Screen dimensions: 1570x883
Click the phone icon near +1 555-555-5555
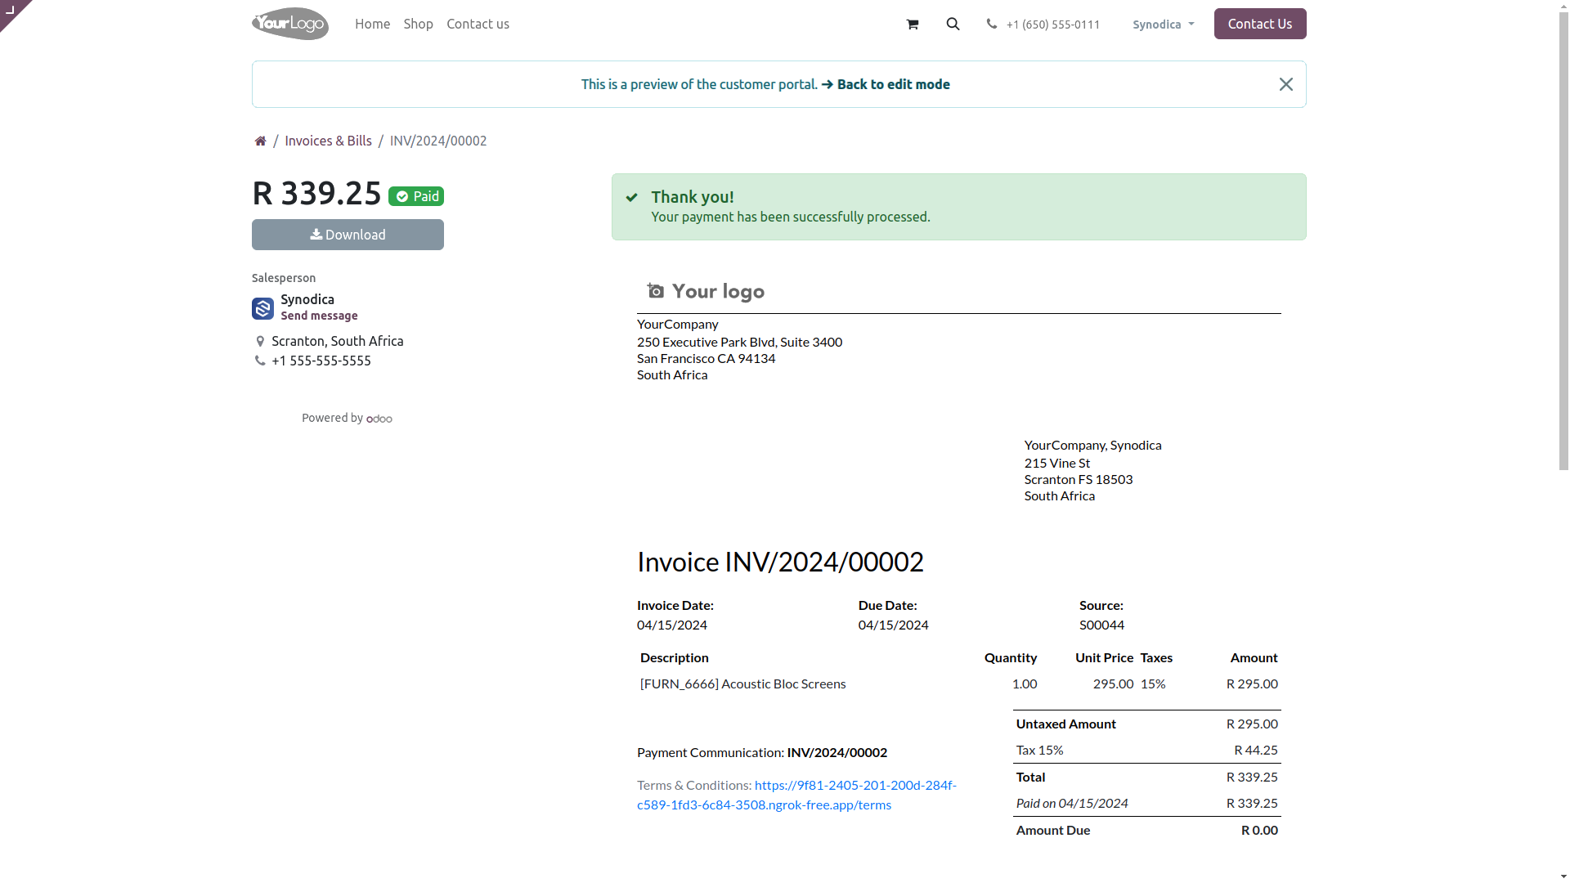[260, 361]
